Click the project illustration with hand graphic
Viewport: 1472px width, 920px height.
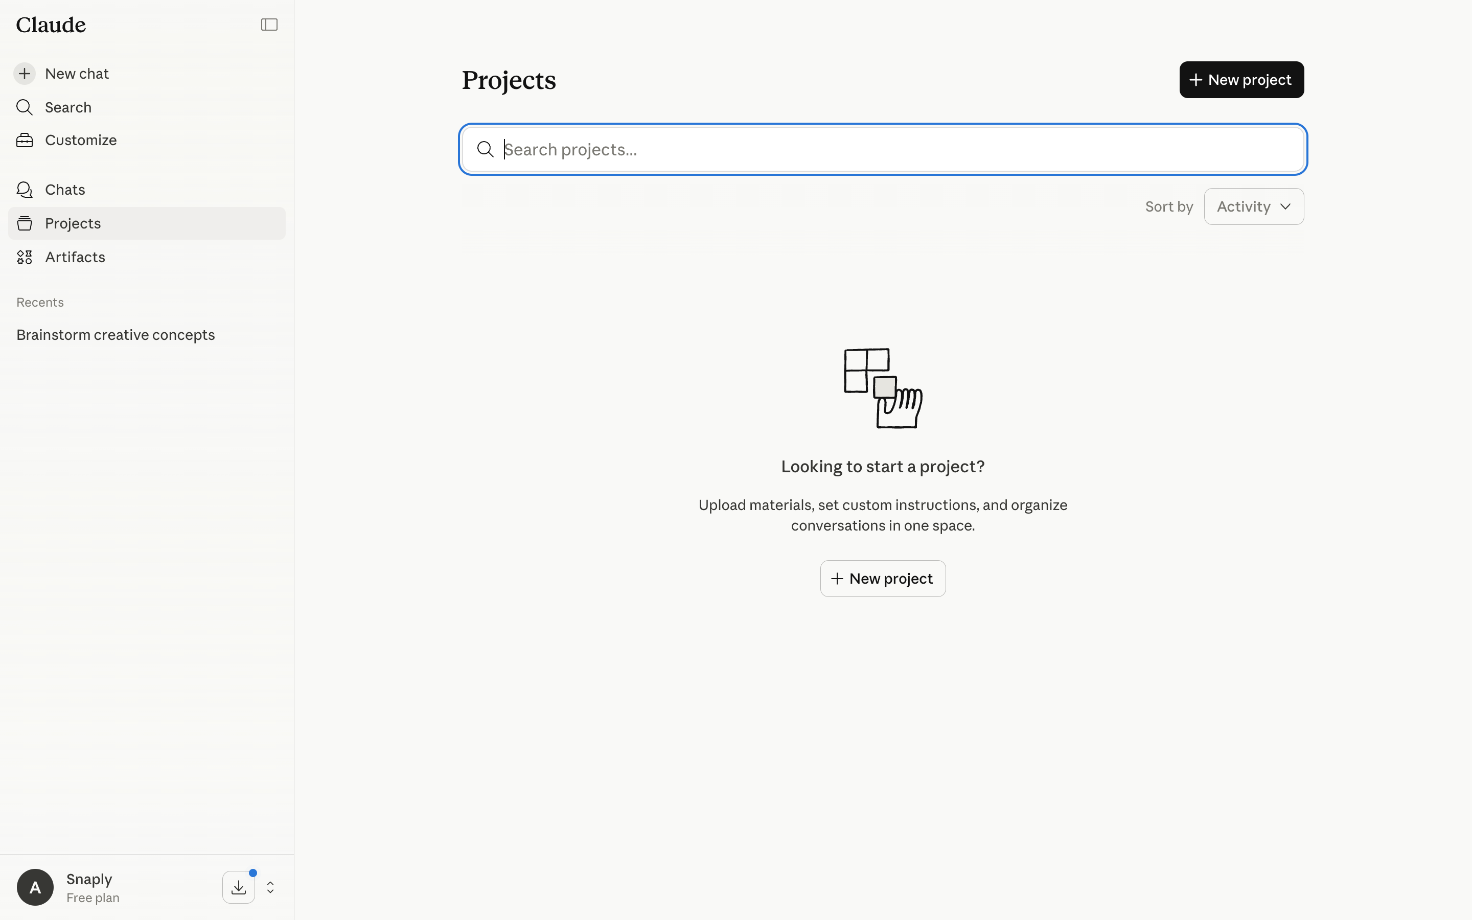(883, 388)
